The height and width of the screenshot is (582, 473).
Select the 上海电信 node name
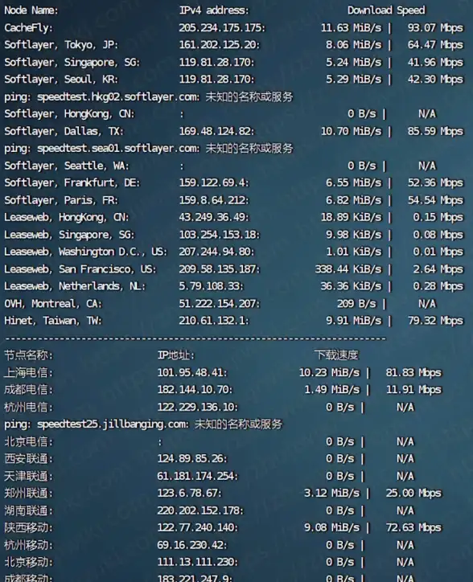click(x=29, y=373)
